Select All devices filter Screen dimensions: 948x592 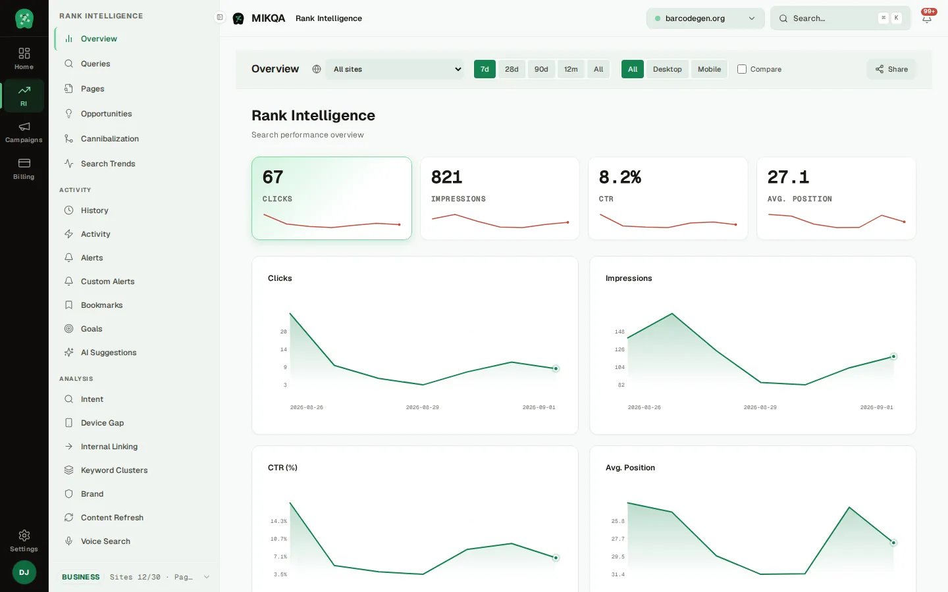(633, 69)
